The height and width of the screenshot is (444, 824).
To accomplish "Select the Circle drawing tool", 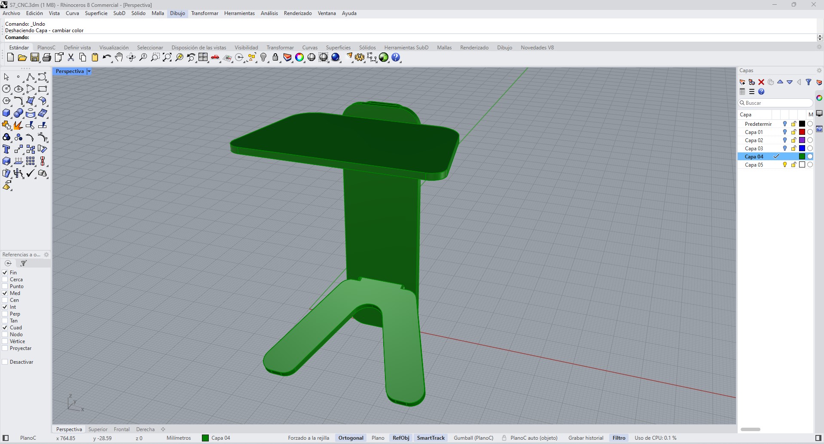I will (6, 89).
